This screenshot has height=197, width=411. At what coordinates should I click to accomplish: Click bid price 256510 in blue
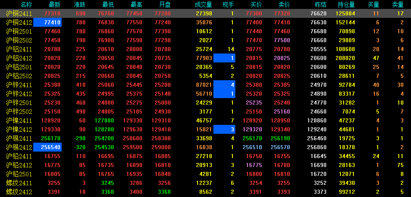(x=252, y=148)
